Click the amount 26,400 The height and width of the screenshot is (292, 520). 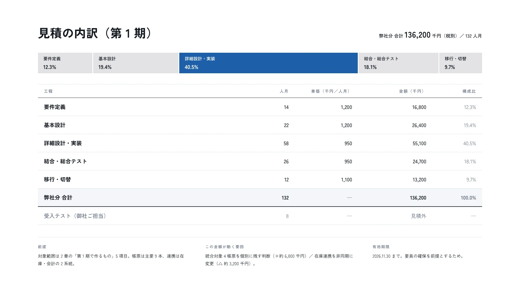(419, 125)
